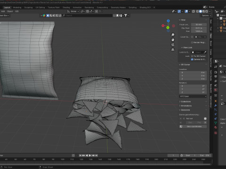This screenshot has height=169, width=226.
Task: Open the Texture Paint workspace tab
Action: [x=54, y=8]
